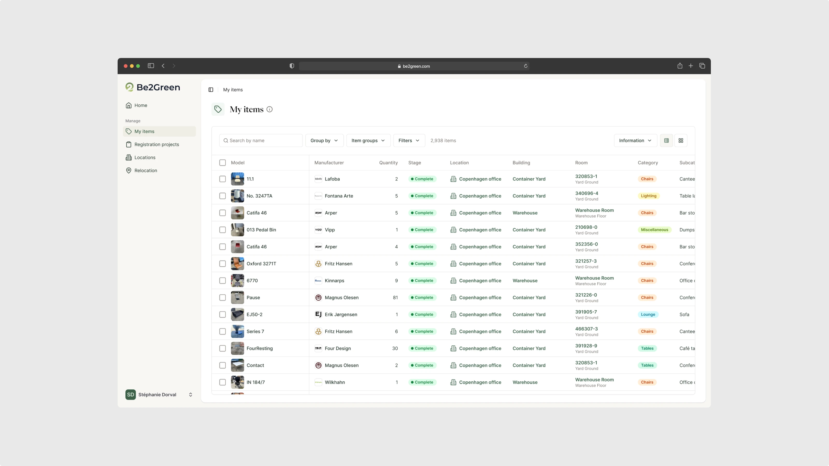
Task: Switch to grid card view icon
Action: [x=681, y=141]
